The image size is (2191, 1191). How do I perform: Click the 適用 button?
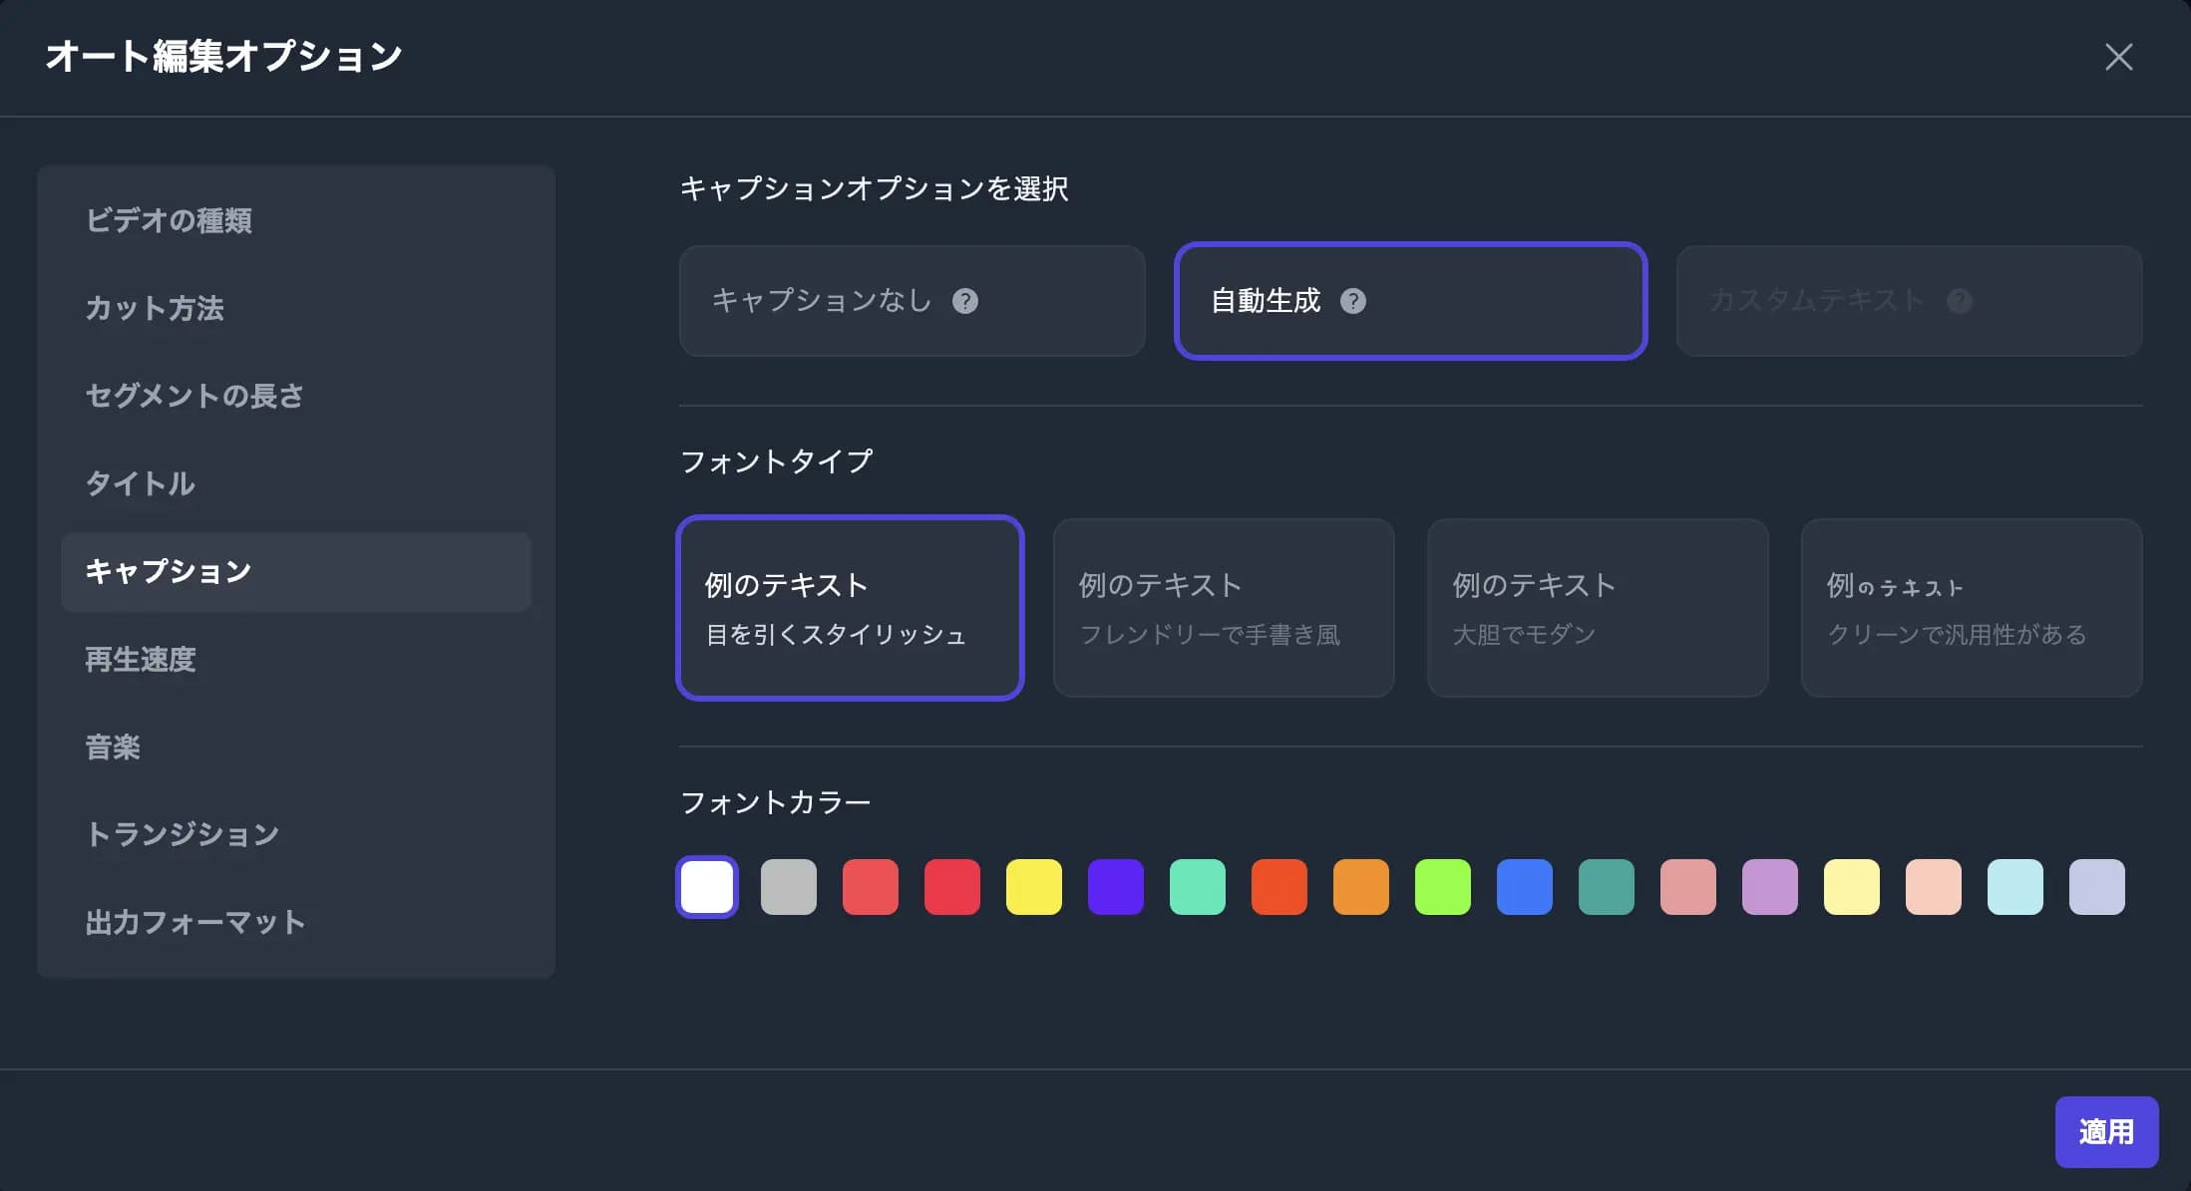(x=2107, y=1131)
